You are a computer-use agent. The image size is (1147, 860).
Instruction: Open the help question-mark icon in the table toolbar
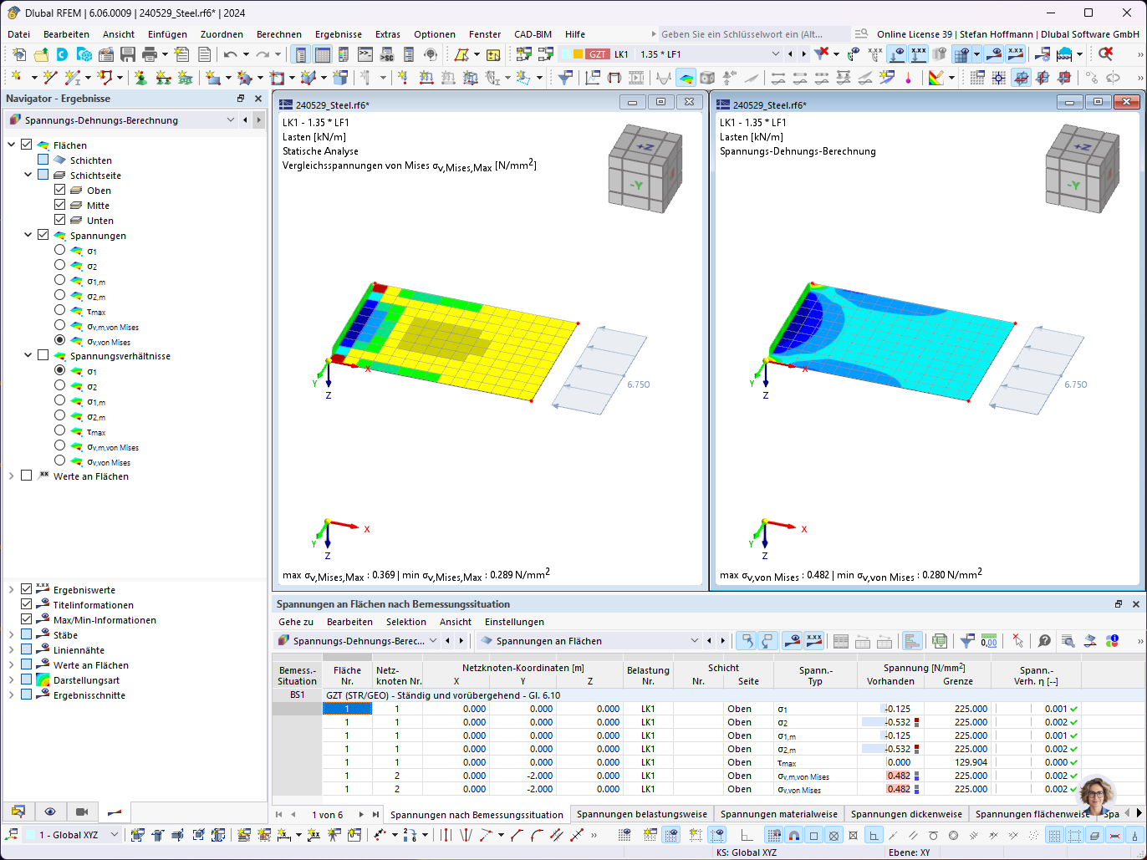coord(1042,641)
